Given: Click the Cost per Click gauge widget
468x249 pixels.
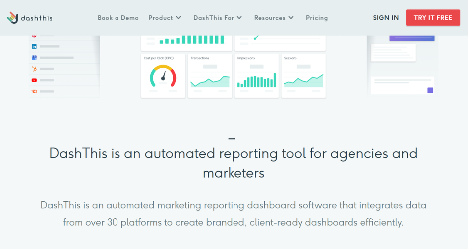Looking at the screenshot, I should tap(163, 76).
